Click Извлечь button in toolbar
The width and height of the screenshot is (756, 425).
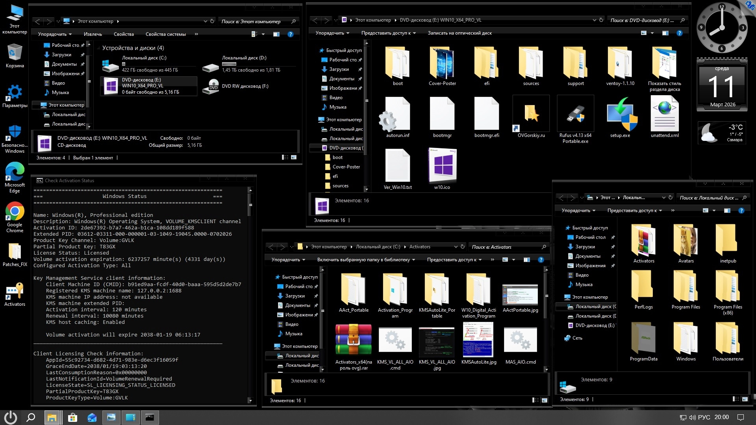[93, 34]
